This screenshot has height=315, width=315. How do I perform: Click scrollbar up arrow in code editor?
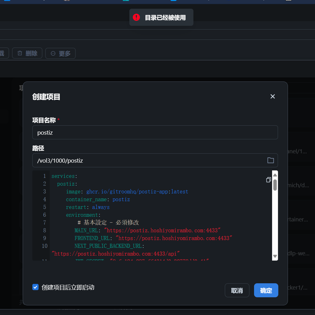click(275, 175)
